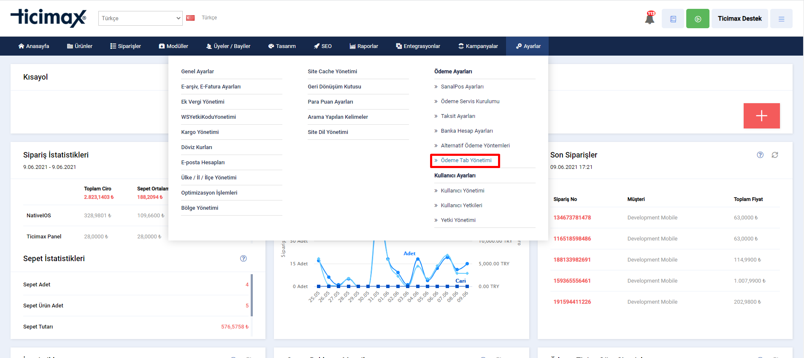Open WSYetkiKoduYonetimi entry
The height and width of the screenshot is (358, 804).
(208, 117)
